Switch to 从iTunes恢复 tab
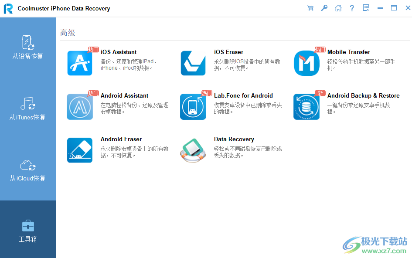 [x=27, y=117]
